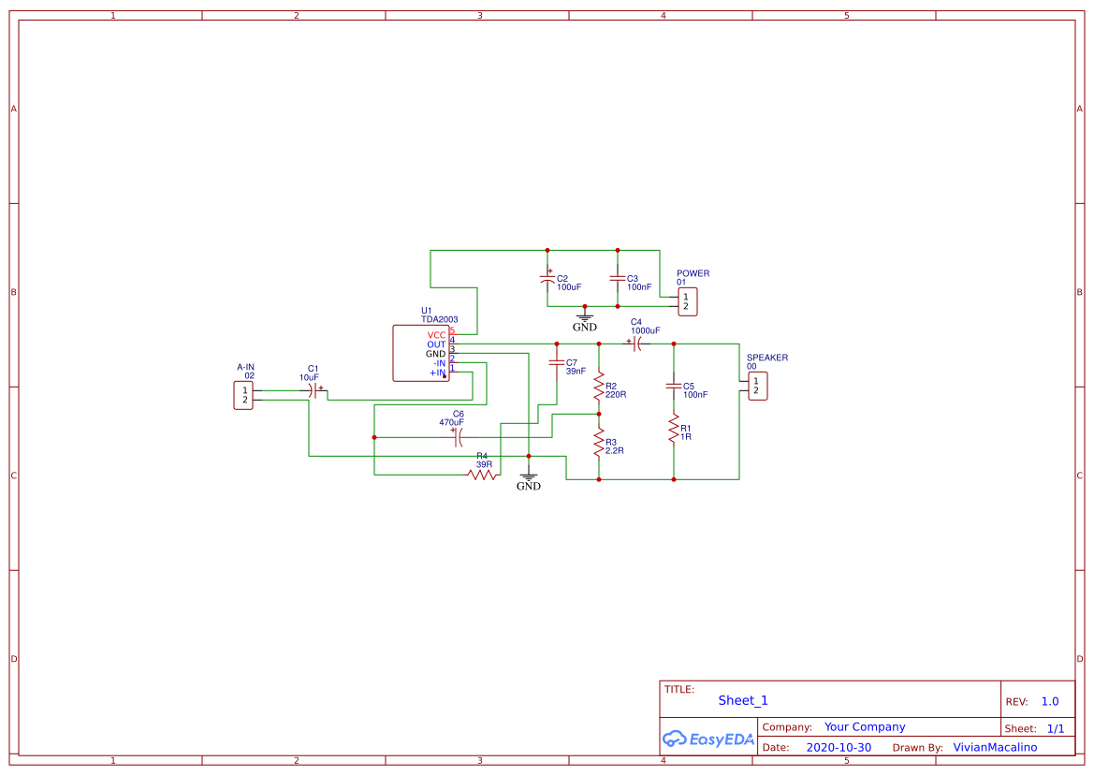The height and width of the screenshot is (776, 1094).
Task: Click capacitor C6 470uF symbol
Action: (458, 437)
